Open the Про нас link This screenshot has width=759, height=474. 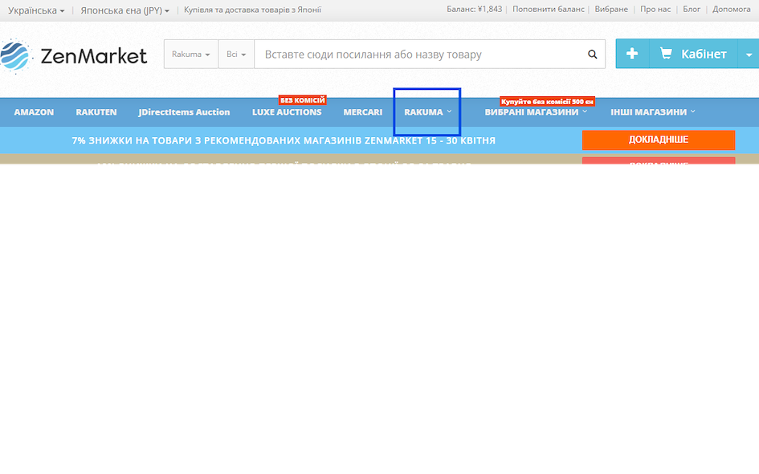655,9
